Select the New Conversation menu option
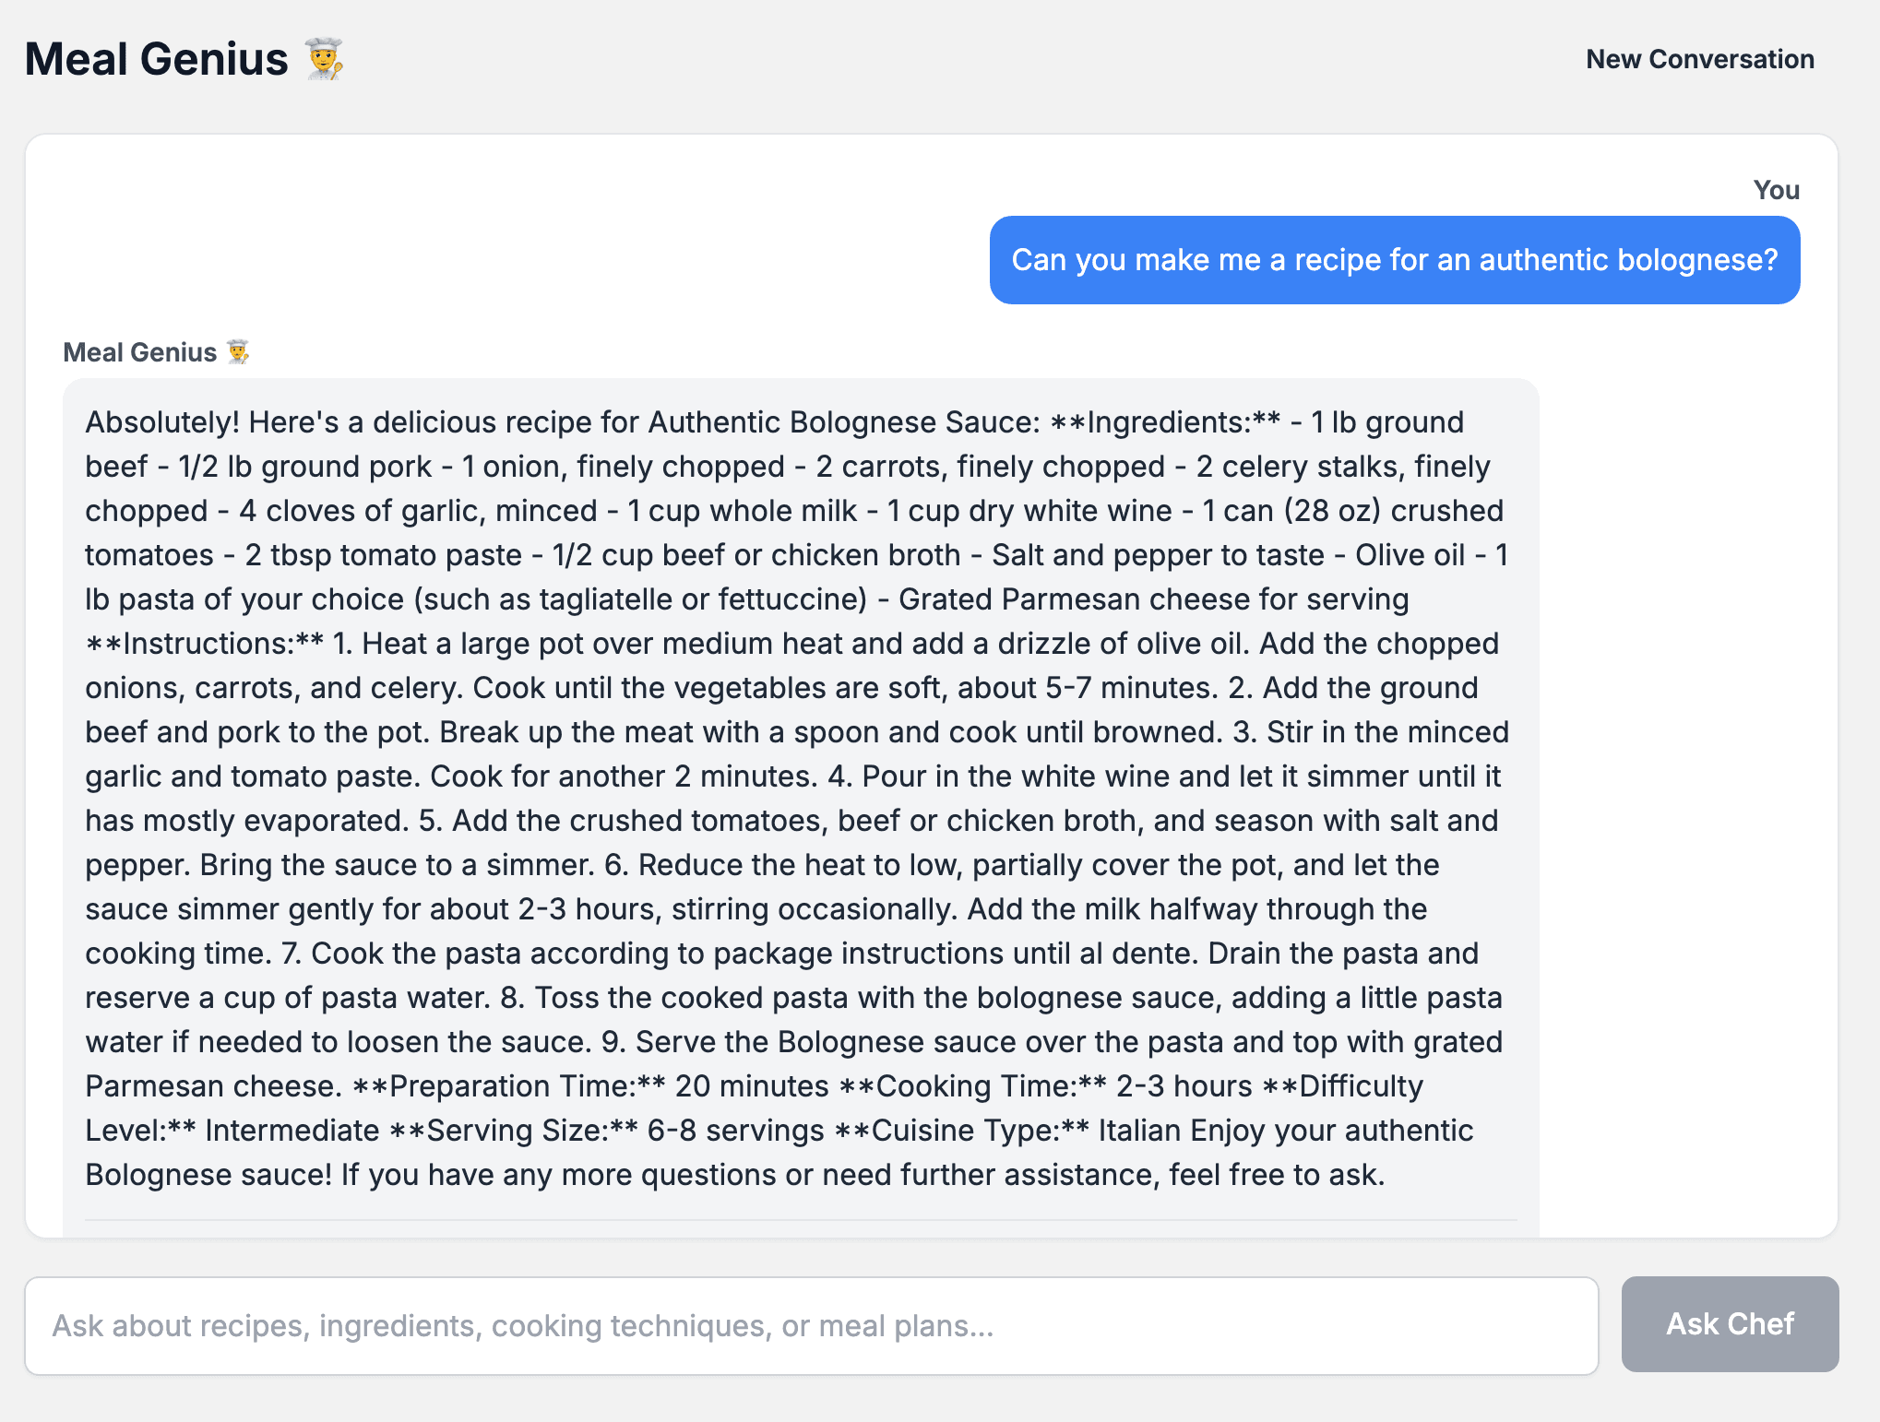 coord(1700,59)
